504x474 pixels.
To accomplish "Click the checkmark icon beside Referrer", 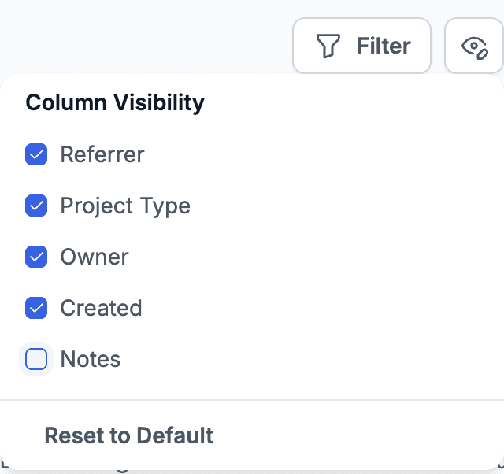I will [x=36, y=154].
